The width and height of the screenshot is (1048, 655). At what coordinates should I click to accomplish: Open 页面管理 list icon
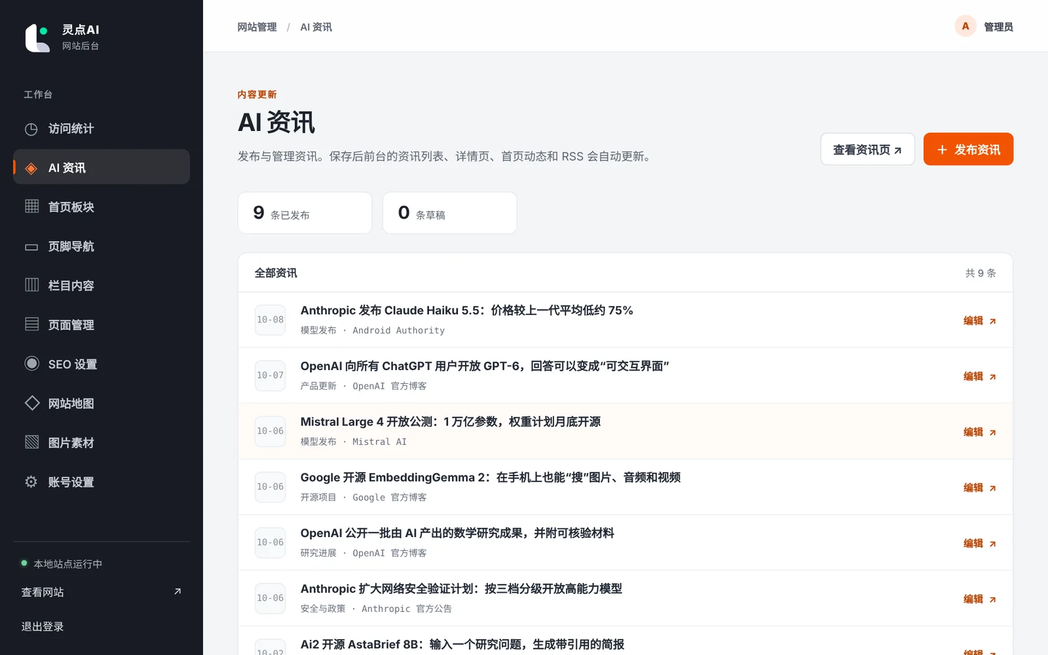(x=31, y=324)
